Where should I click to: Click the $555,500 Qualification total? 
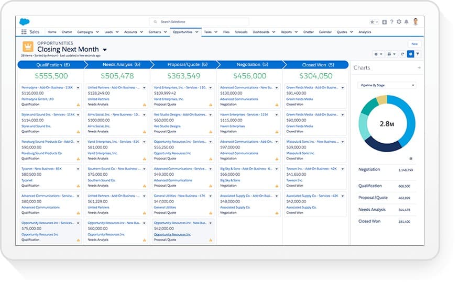pos(51,76)
